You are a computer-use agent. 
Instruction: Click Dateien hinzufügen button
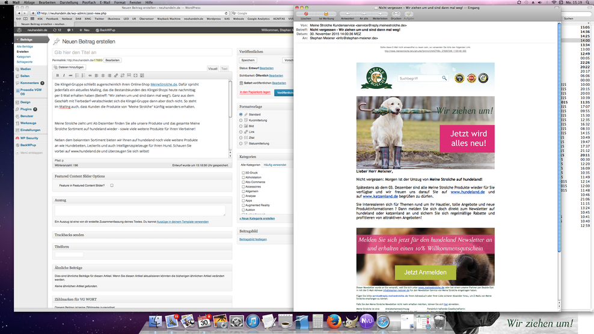click(x=69, y=67)
